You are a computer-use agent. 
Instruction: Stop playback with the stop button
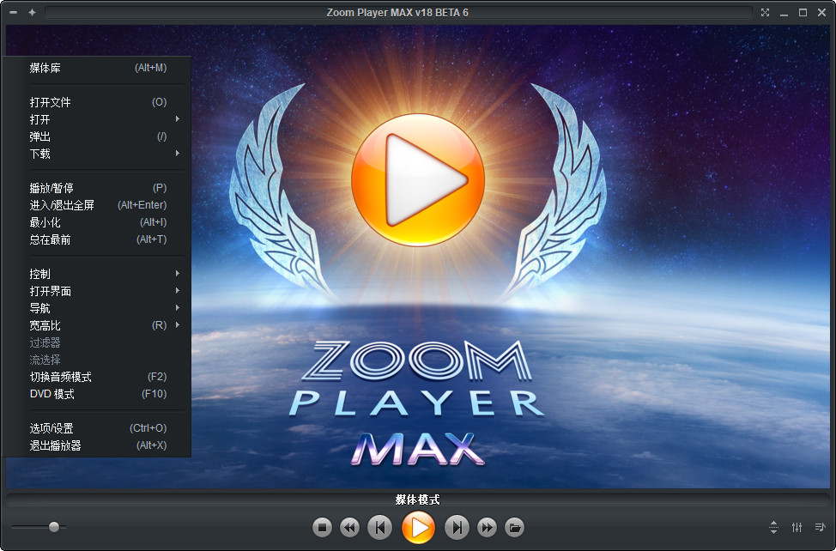coord(322,527)
